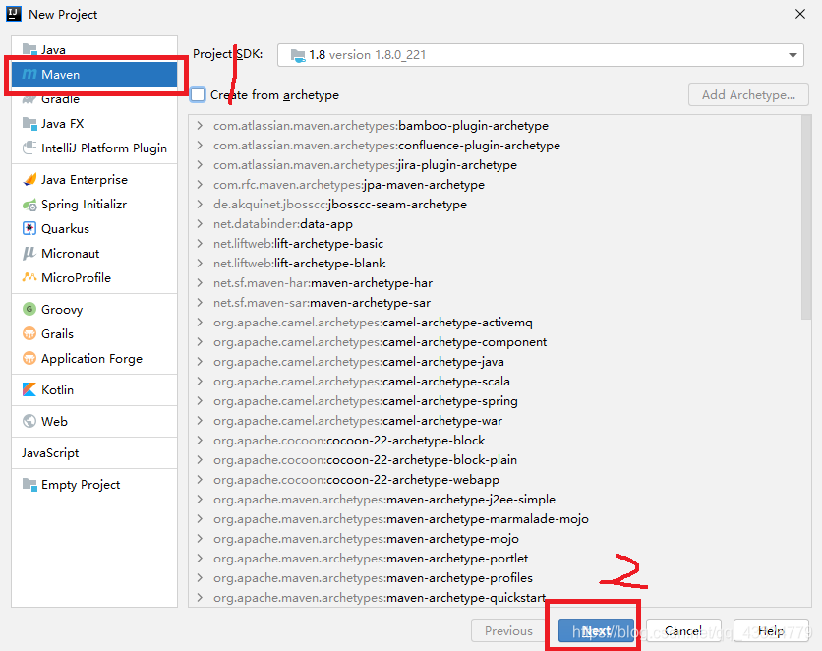Choose Spring Initializr label in list
822x651 pixels.
[x=84, y=205]
